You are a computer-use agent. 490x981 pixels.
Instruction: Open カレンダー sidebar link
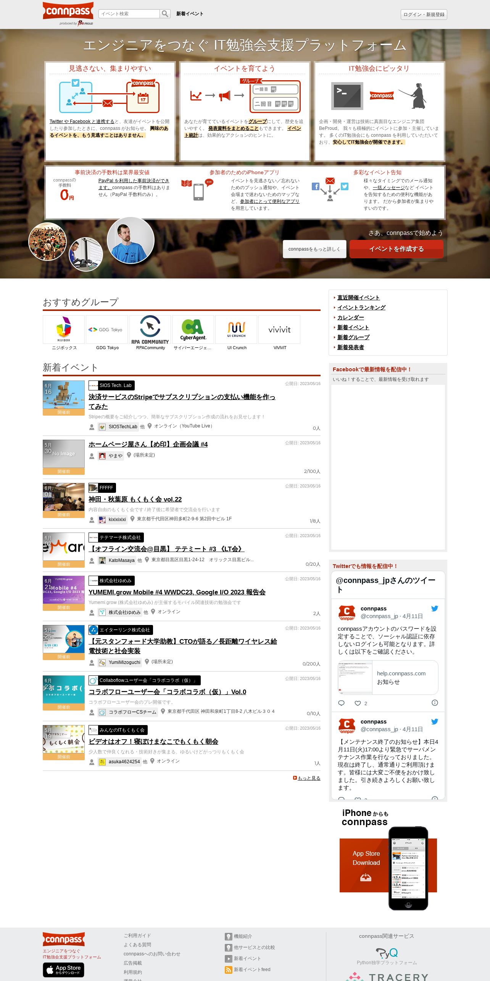[x=350, y=317]
